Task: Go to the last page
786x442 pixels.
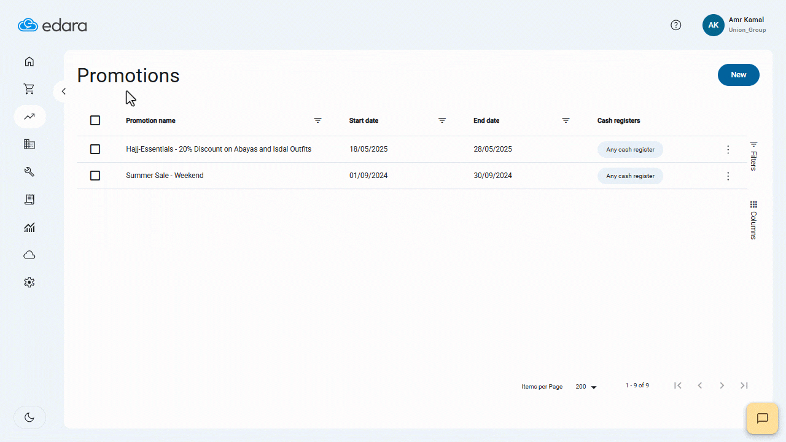Action: [x=744, y=386]
